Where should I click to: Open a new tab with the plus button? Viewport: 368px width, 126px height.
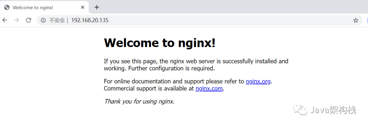[97, 7]
